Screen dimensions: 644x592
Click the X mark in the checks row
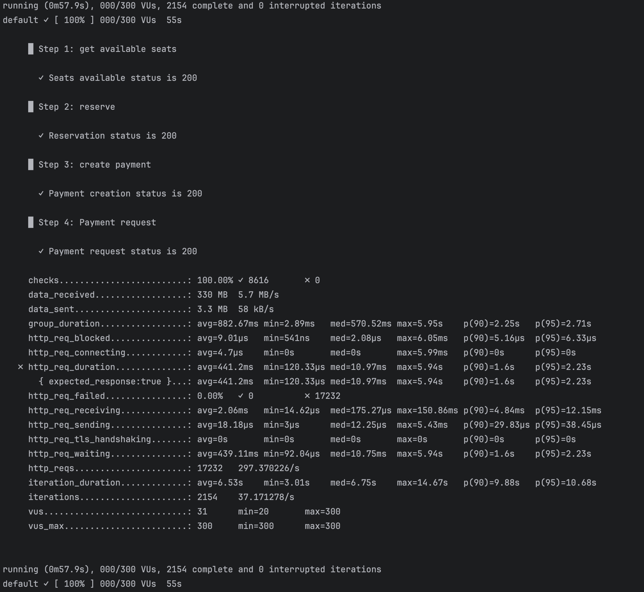click(307, 280)
